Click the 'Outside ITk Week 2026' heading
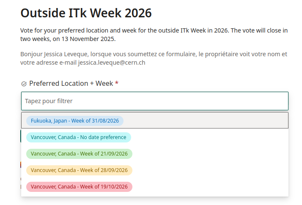 click(86, 13)
